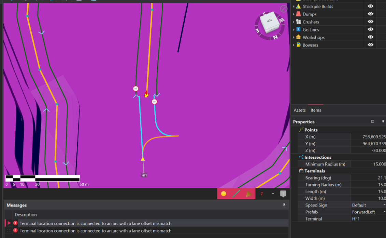The width and height of the screenshot is (386, 238).
Task: Open the Speed Sign Default dropdown
Action: tap(384, 205)
